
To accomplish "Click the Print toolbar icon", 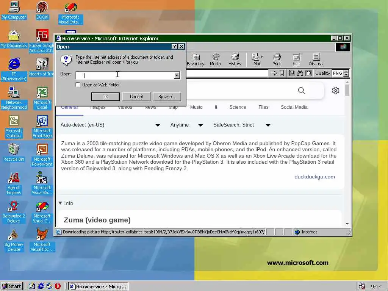I will [277, 59].
